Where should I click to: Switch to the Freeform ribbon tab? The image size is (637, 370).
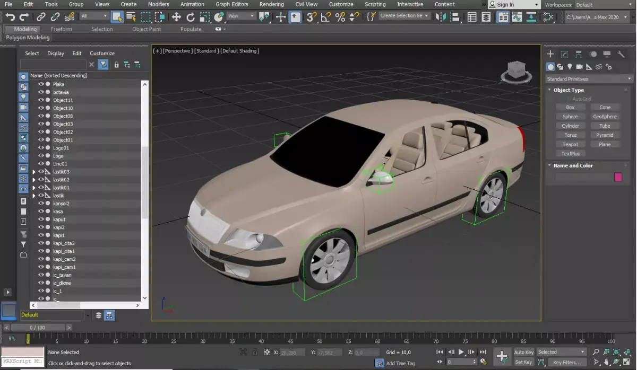[x=61, y=29]
